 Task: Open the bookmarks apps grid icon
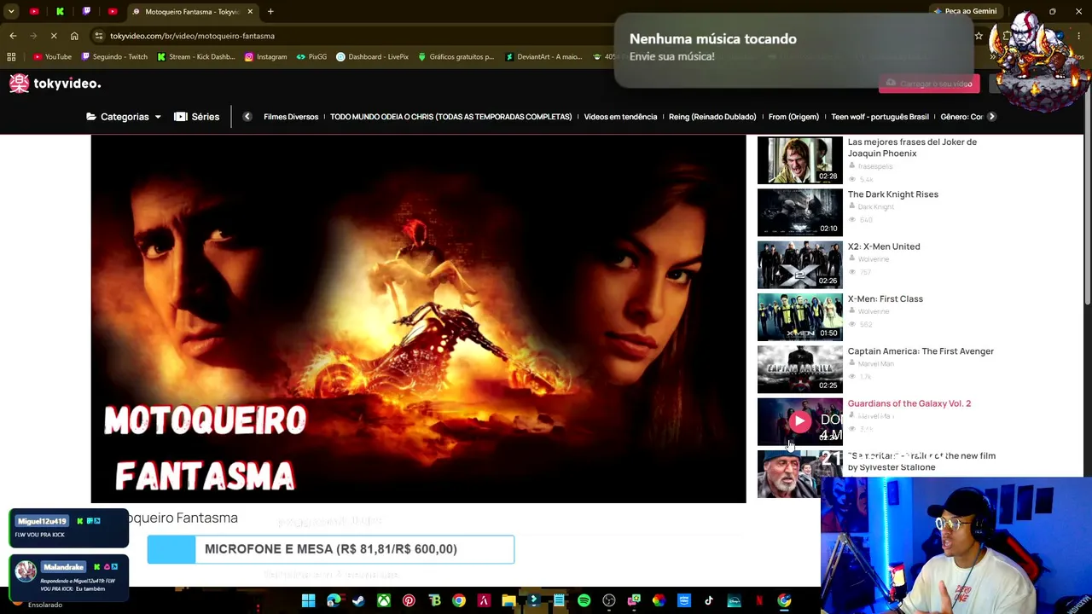[11, 57]
